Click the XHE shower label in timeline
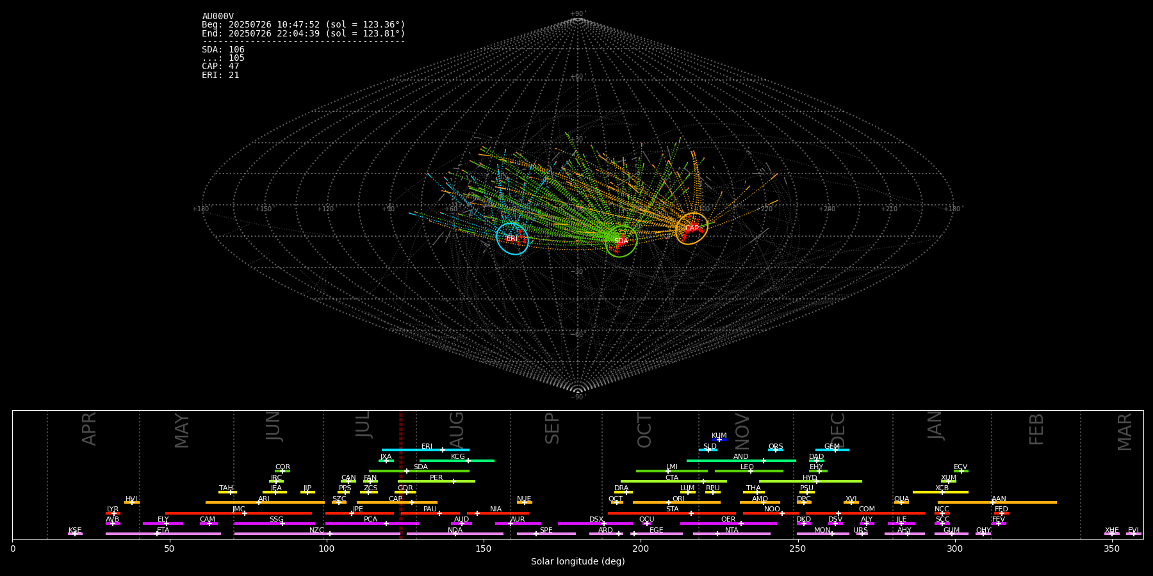Viewport: 1153px width, 576px height. [1112, 531]
